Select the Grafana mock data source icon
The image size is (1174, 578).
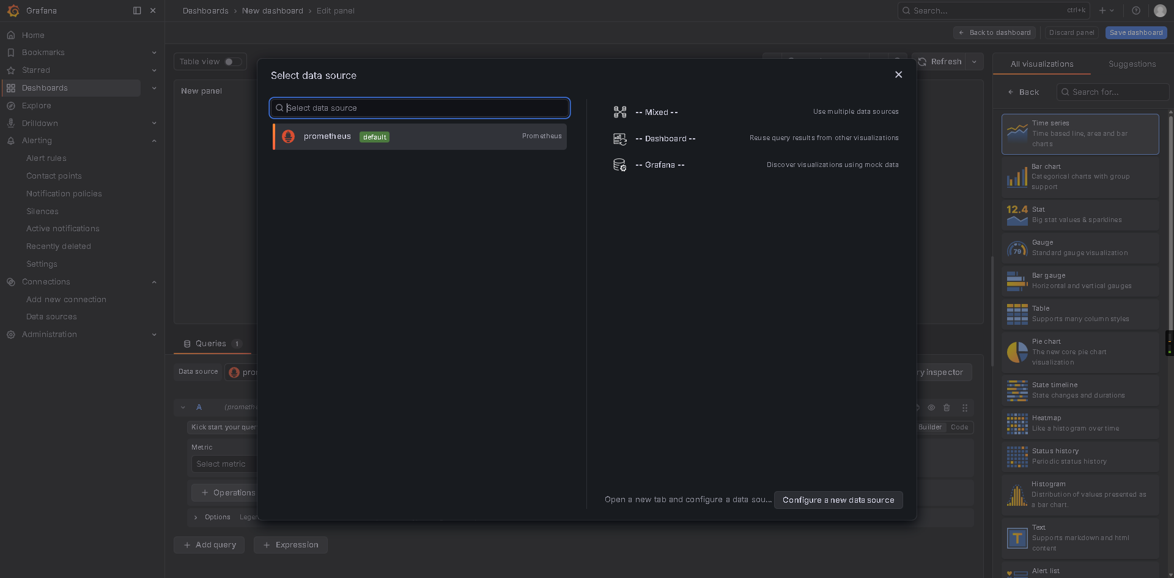(620, 165)
